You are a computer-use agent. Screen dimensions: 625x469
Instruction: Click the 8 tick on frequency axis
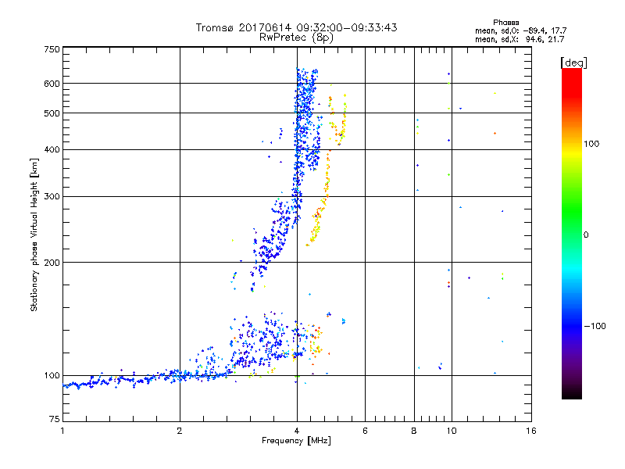[413, 431]
